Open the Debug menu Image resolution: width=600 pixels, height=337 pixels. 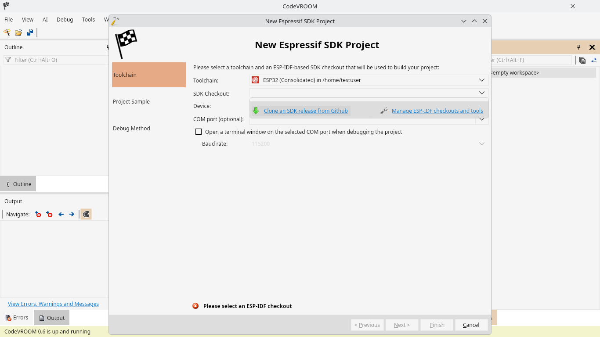[65, 19]
